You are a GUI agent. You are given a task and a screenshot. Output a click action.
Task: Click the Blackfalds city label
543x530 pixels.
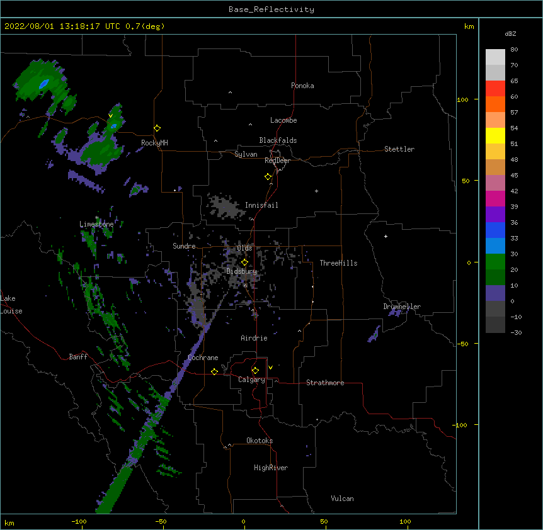278,140
